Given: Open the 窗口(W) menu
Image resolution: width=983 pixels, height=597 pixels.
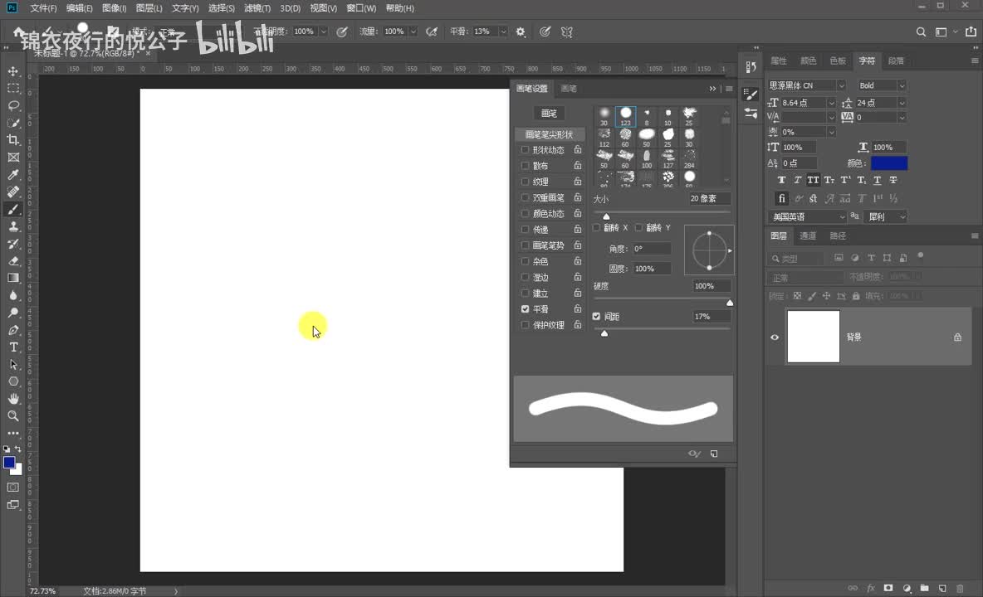Looking at the screenshot, I should 361,8.
